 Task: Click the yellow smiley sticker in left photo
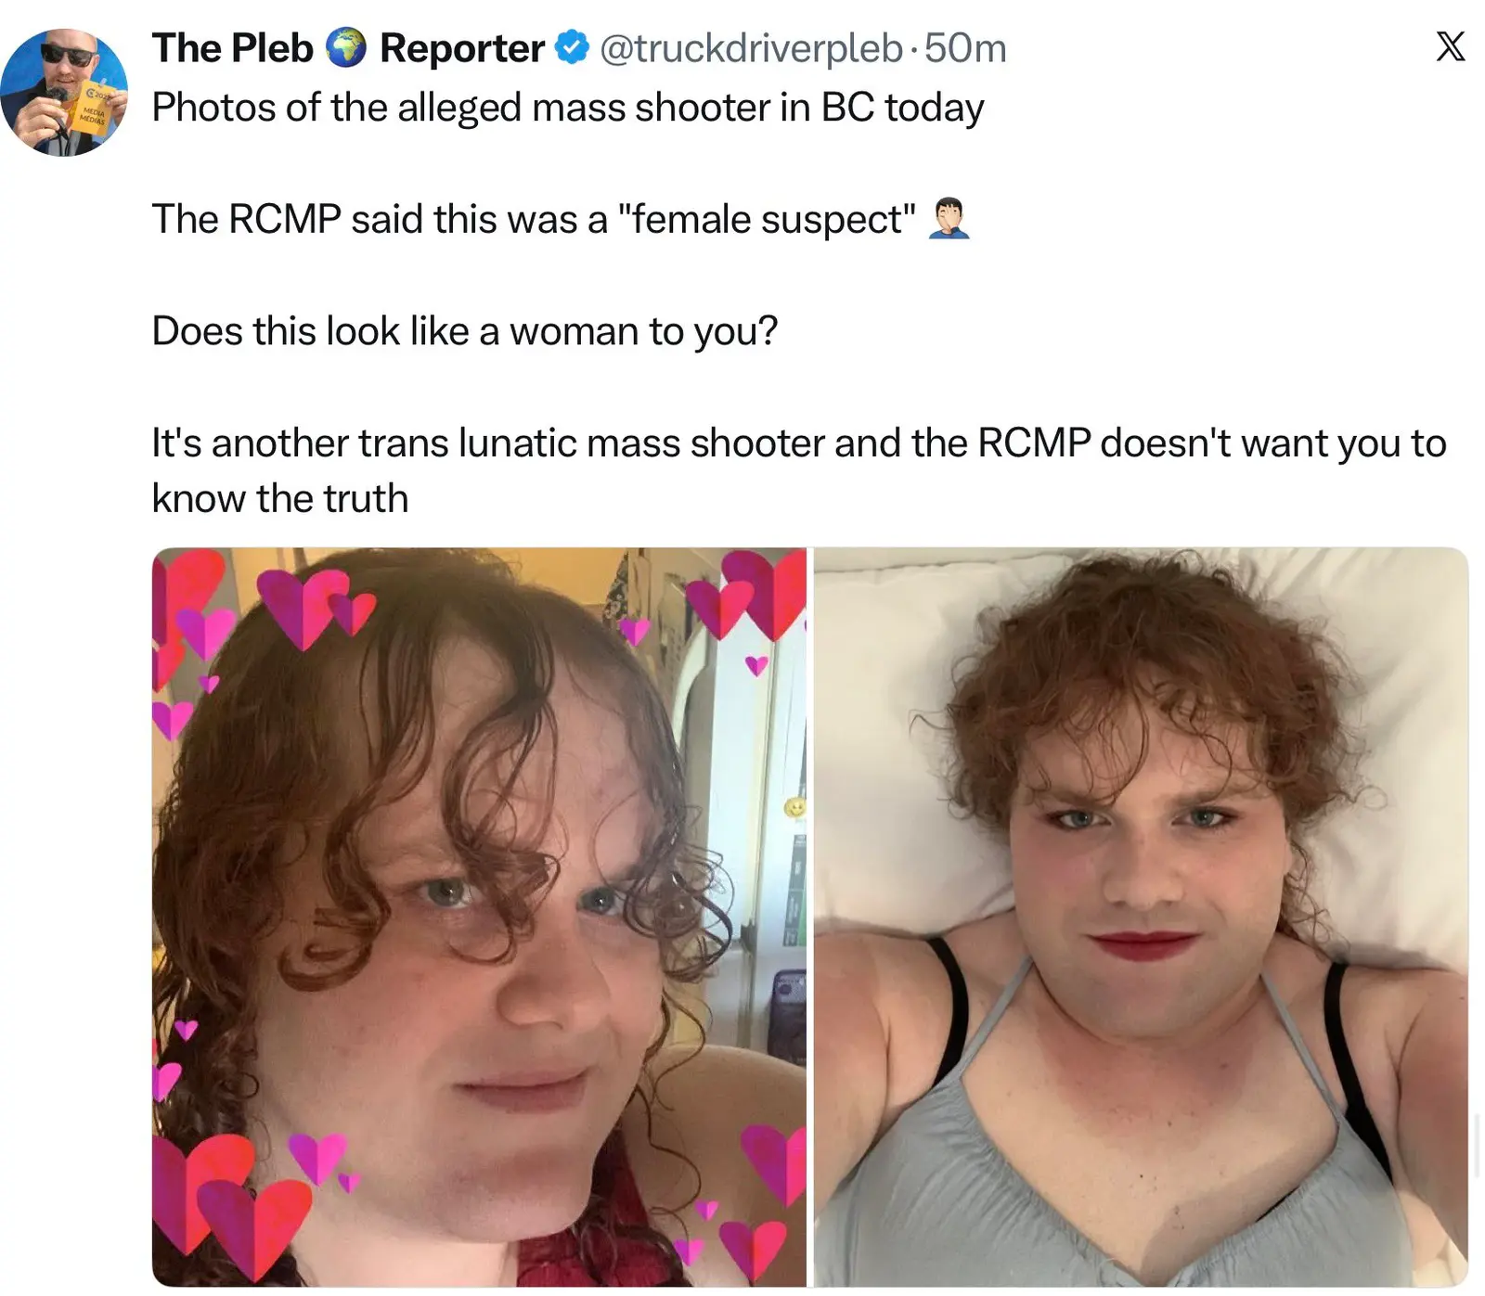pyautogui.click(x=794, y=807)
